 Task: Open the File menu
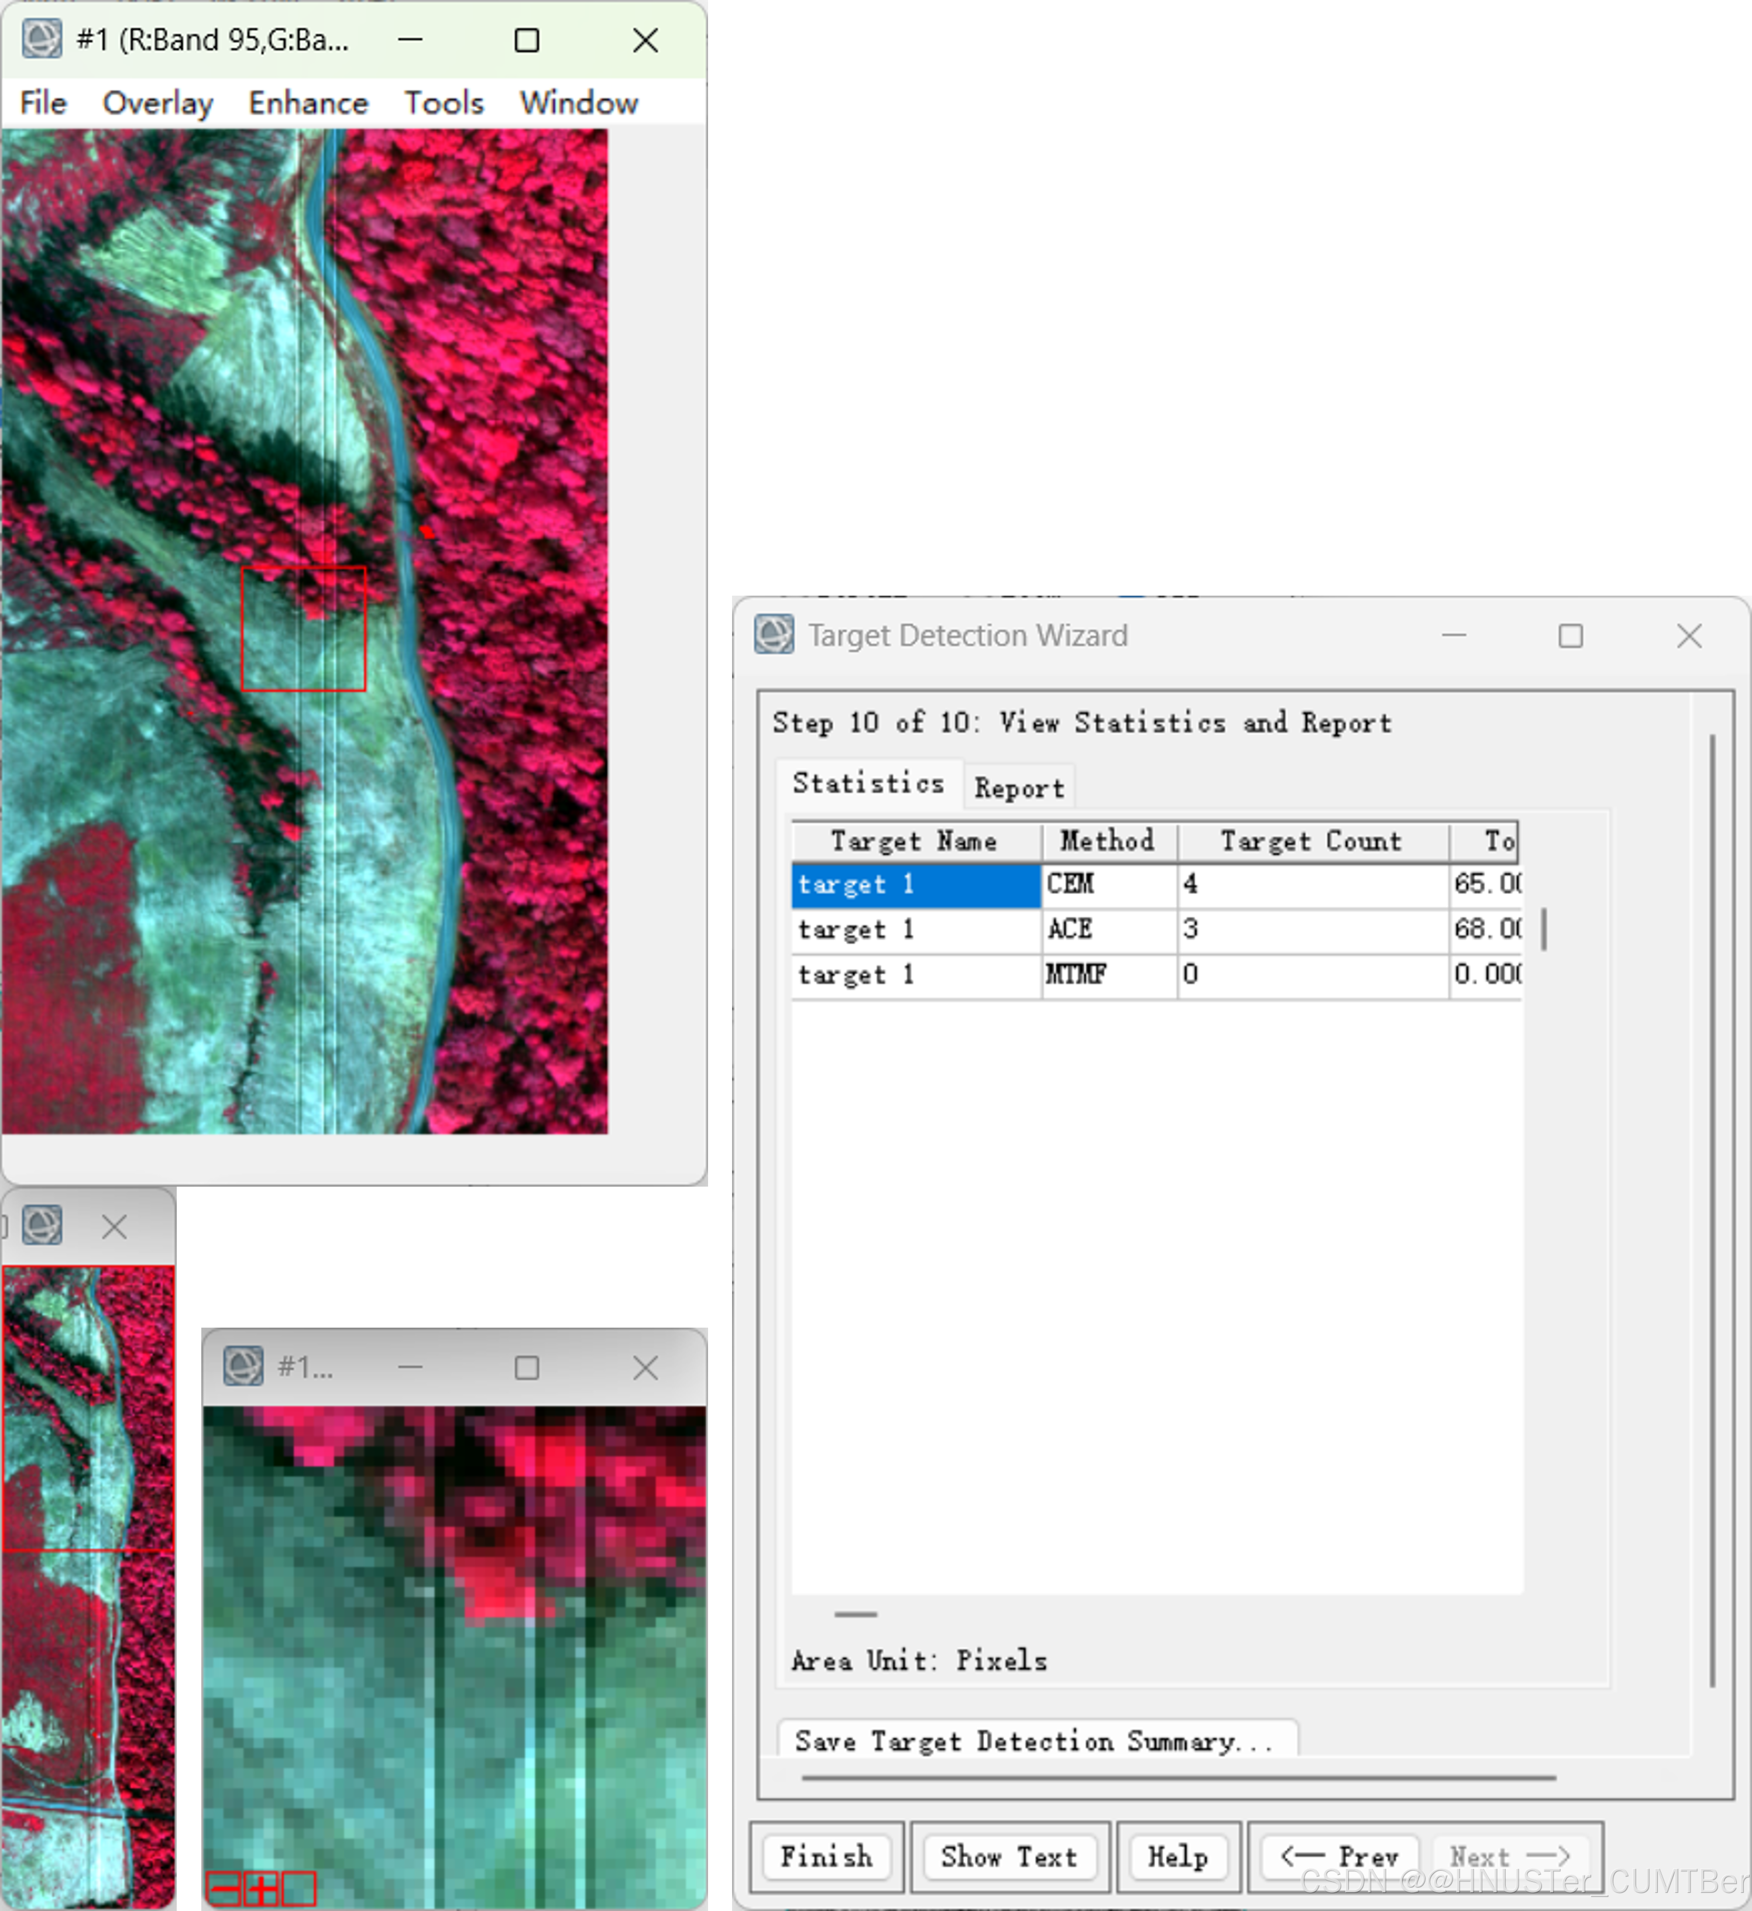tap(44, 102)
